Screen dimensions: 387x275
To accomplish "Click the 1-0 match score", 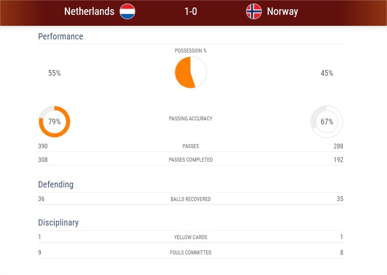I will (190, 11).
